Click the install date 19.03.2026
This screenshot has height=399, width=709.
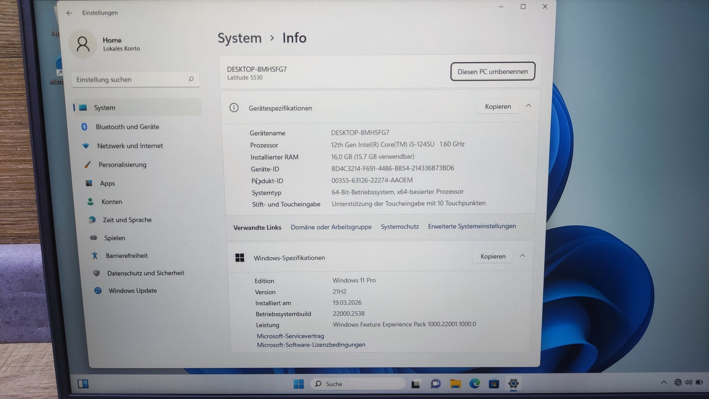[x=347, y=303]
